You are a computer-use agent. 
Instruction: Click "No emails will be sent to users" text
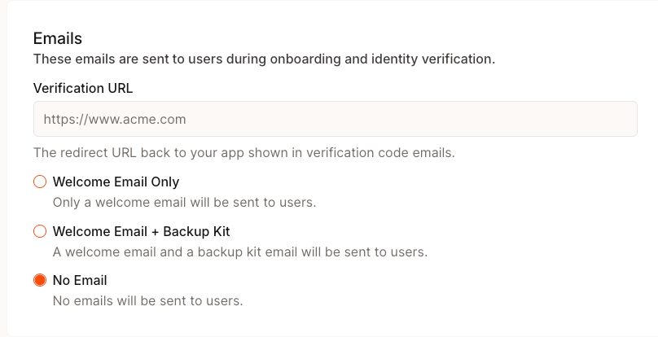point(147,300)
